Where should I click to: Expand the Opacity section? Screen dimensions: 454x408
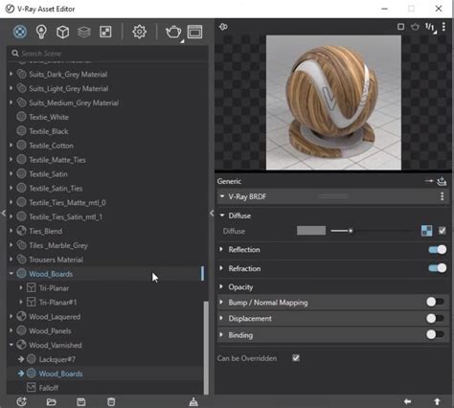(x=221, y=286)
